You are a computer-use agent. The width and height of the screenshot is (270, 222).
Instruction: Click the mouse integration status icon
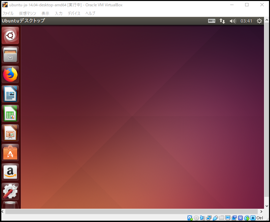246,218
